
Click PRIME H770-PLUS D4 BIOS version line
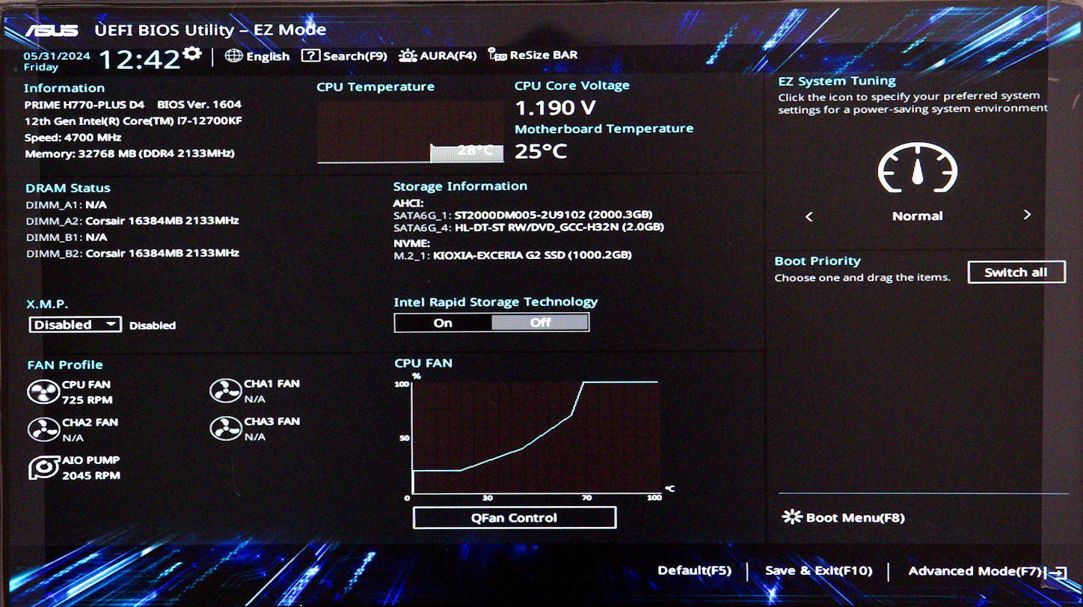pyautogui.click(x=132, y=105)
